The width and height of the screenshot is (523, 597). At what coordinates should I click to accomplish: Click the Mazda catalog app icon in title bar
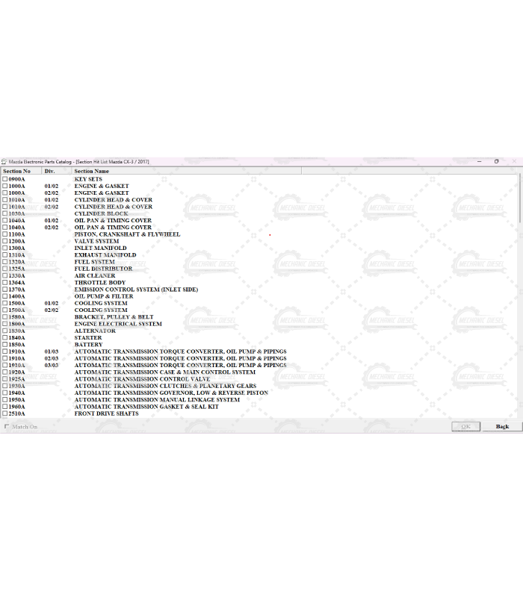(4, 161)
